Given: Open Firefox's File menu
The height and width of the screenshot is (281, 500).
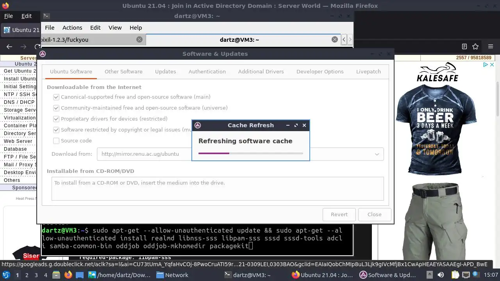Looking at the screenshot, I should 9,16.
